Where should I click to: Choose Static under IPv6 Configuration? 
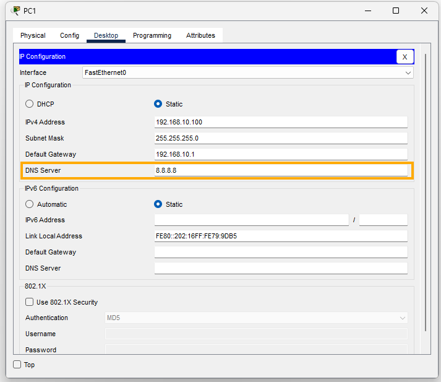click(158, 204)
